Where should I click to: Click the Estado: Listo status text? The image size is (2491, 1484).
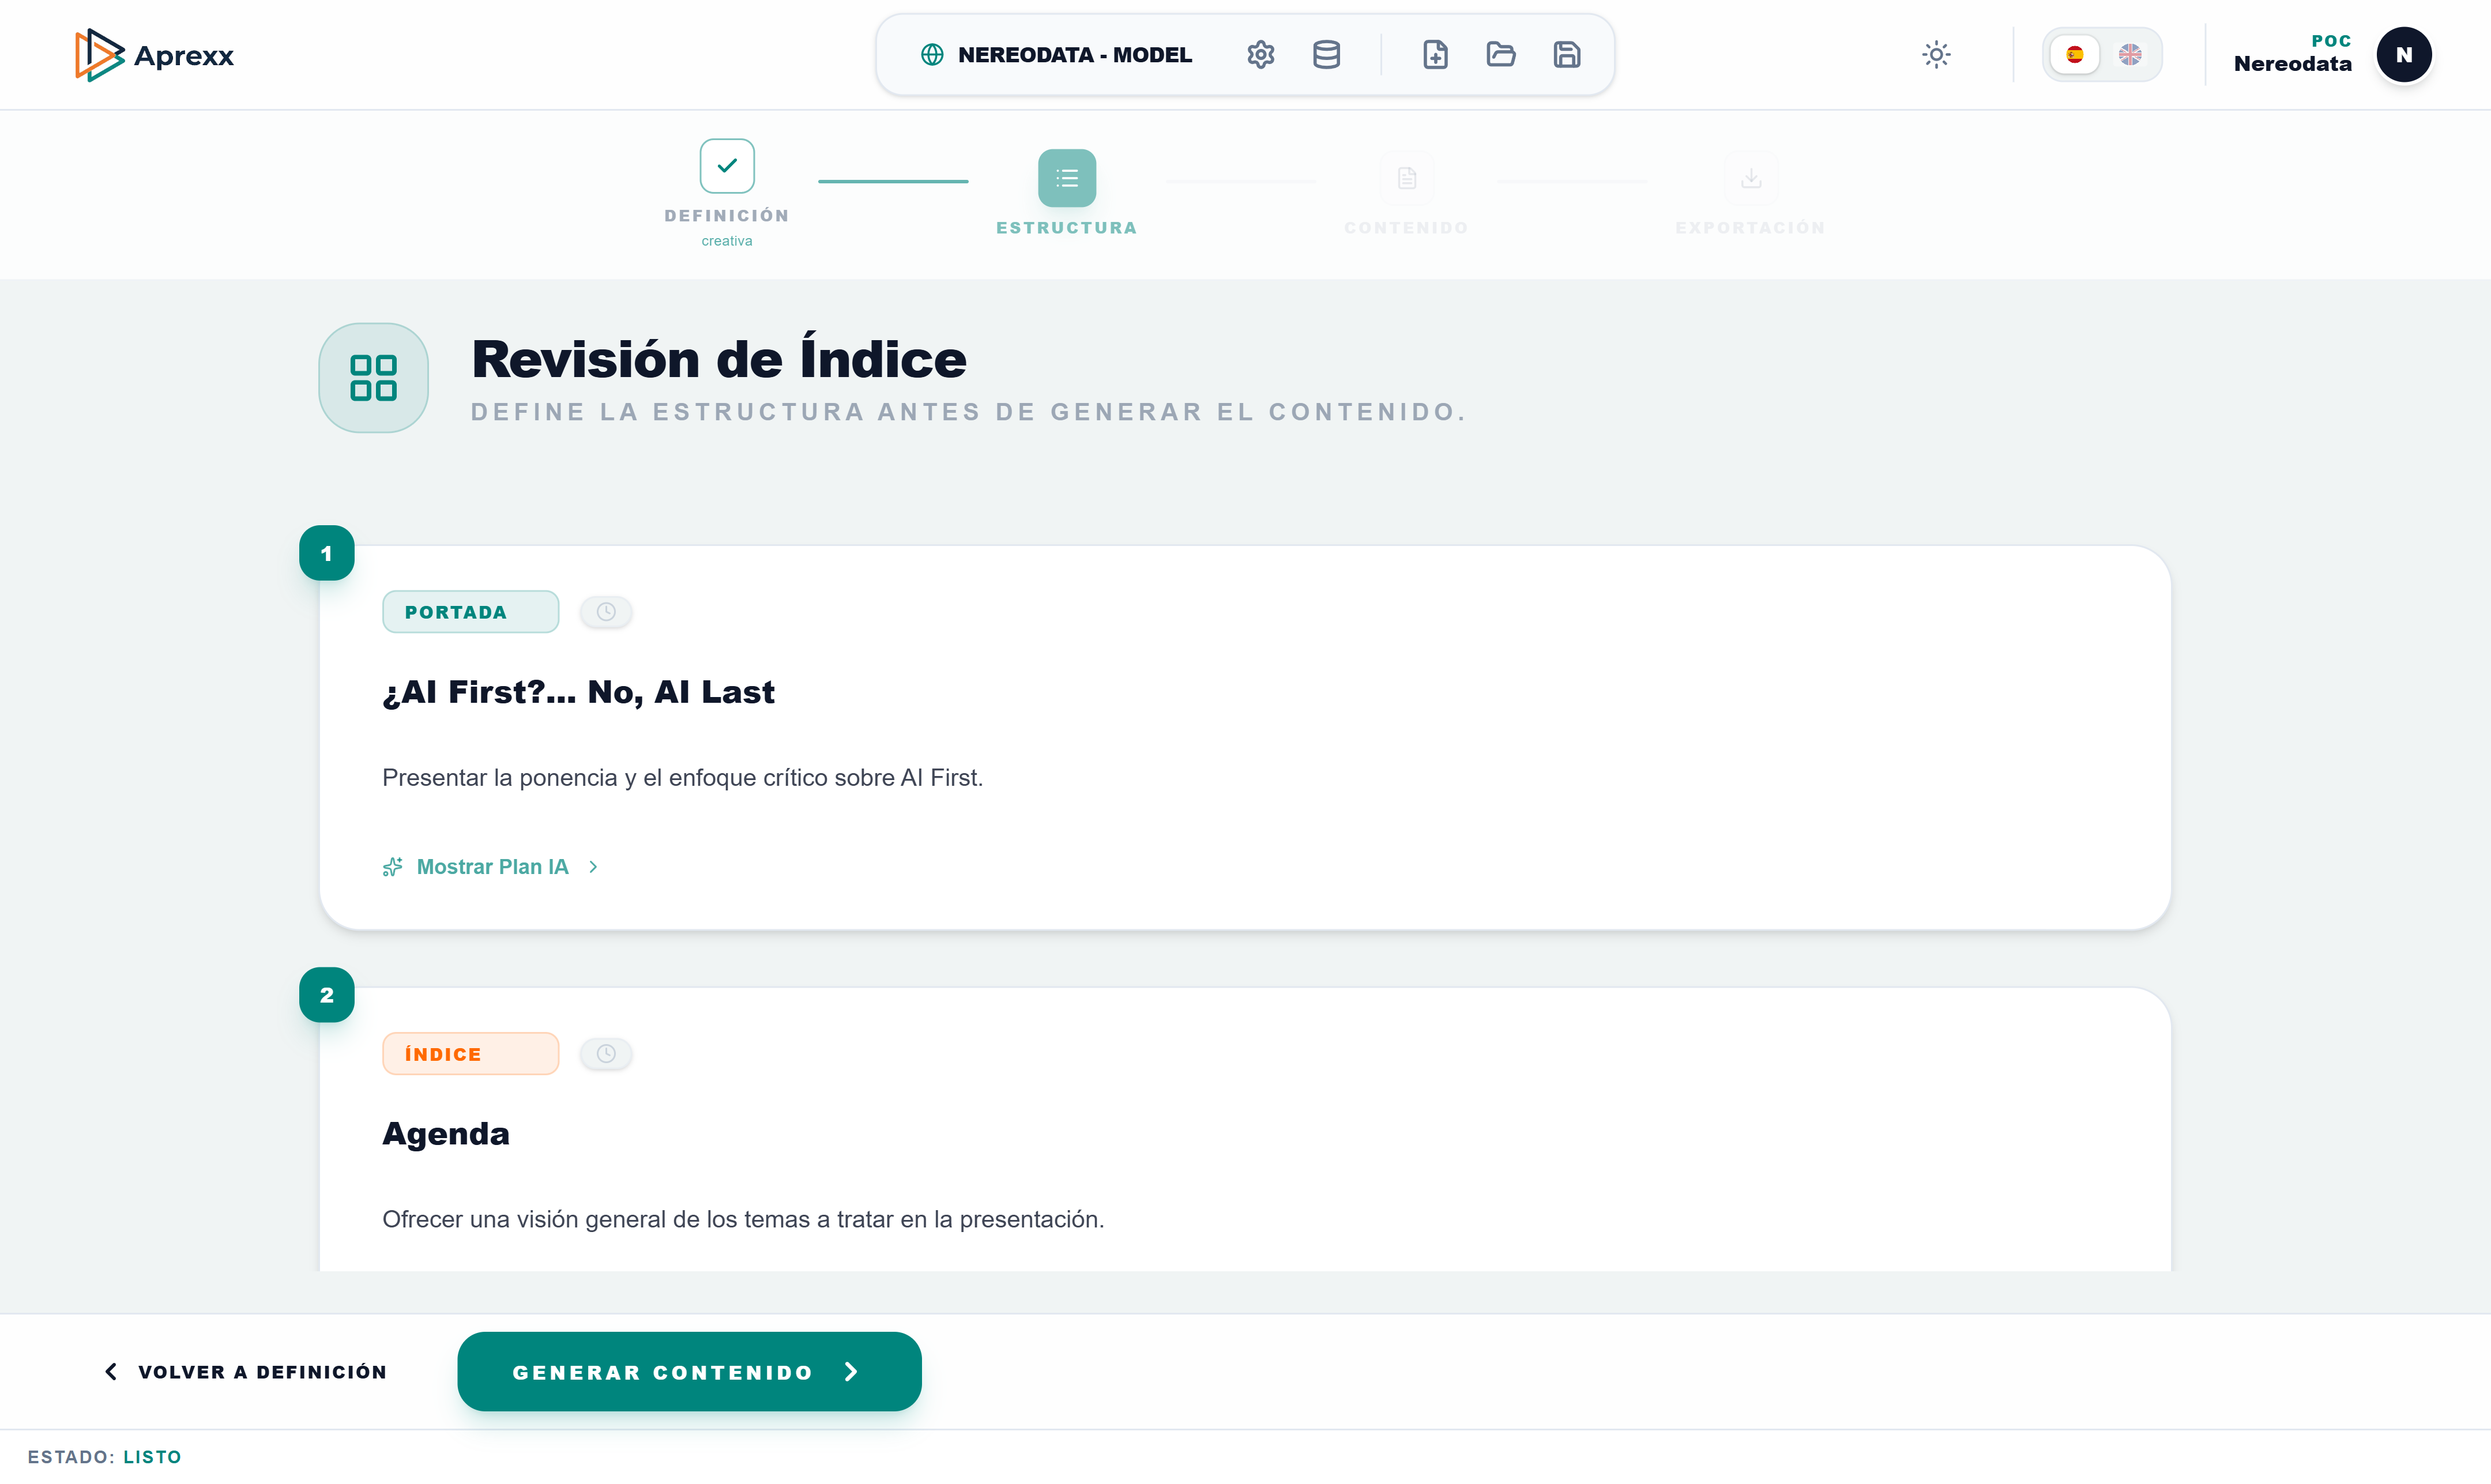coord(104,1457)
